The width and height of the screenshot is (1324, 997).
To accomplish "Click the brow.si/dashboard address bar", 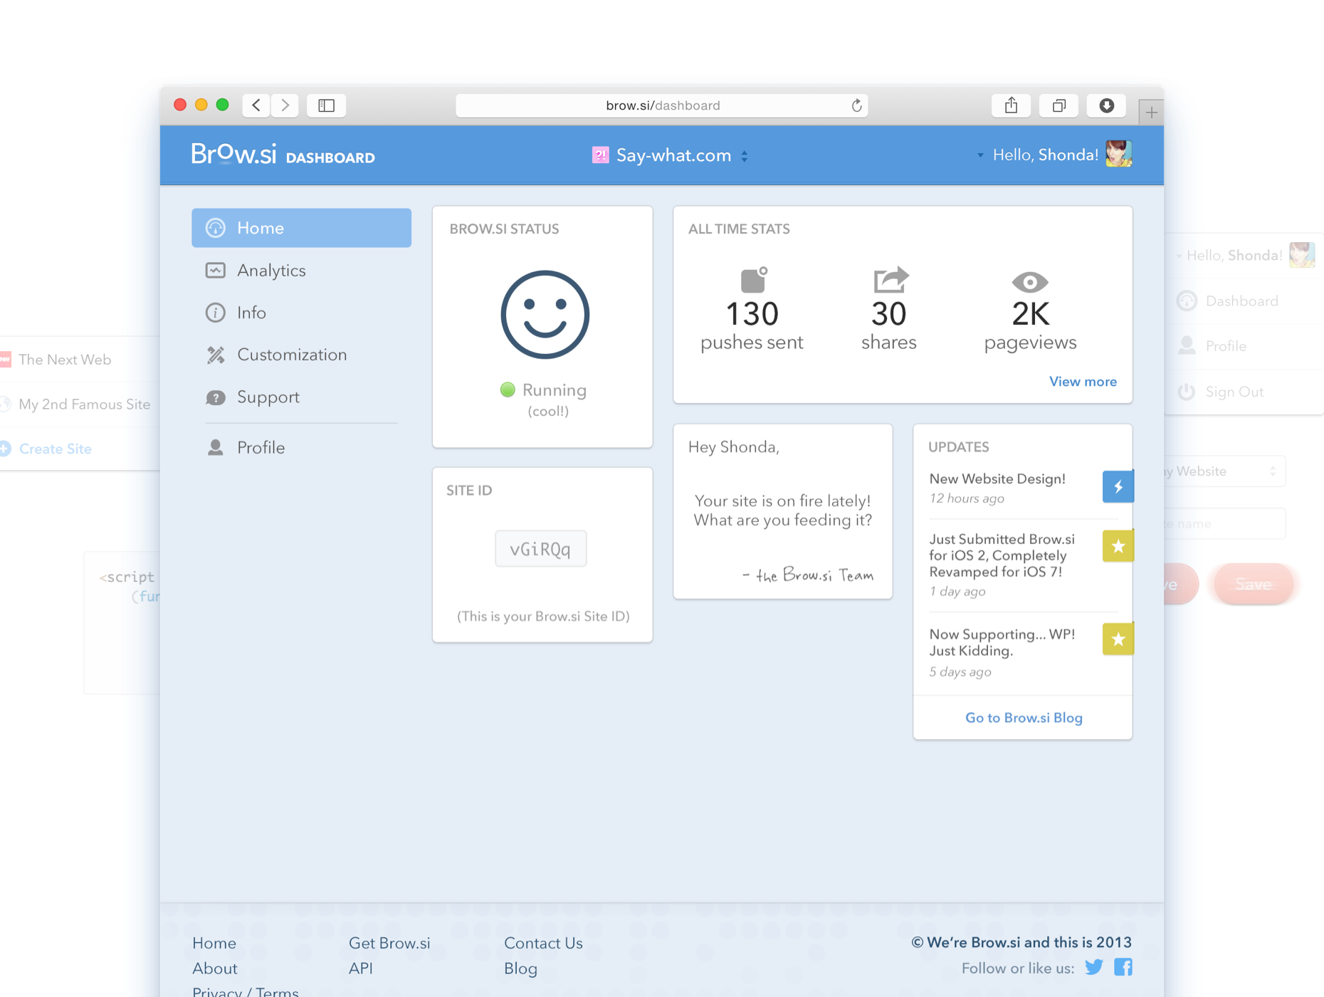I will click(662, 105).
